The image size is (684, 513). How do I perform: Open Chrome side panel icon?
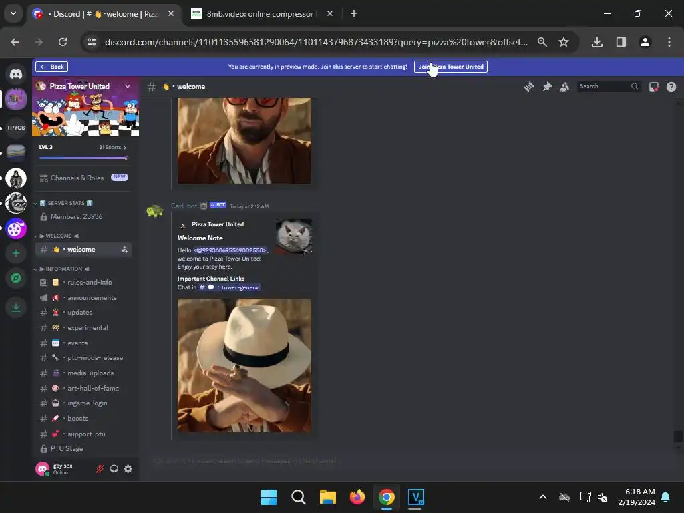click(x=621, y=42)
